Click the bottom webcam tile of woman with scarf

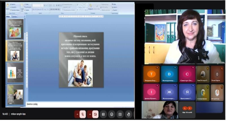tap(160, 110)
